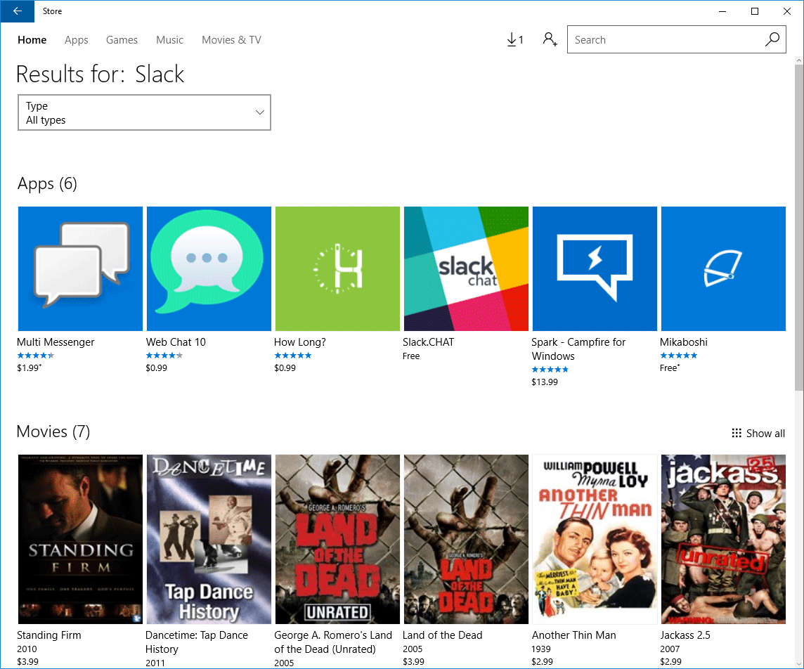Open the Spark Campfire app tile
The height and width of the screenshot is (669, 804).
pos(595,268)
